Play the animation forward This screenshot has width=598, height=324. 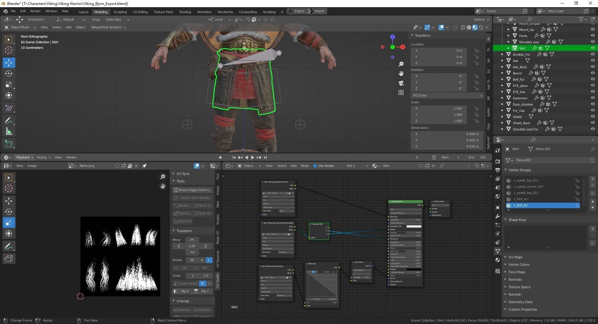(x=253, y=157)
